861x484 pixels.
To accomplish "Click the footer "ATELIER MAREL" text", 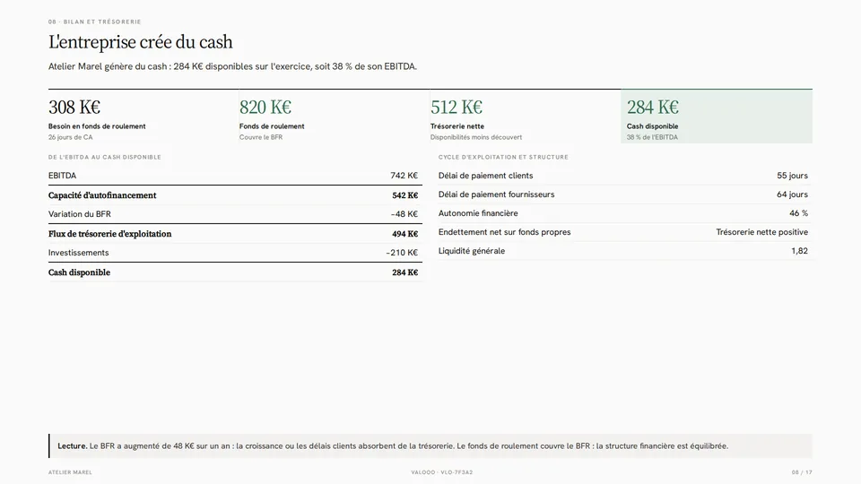I will click(70, 472).
